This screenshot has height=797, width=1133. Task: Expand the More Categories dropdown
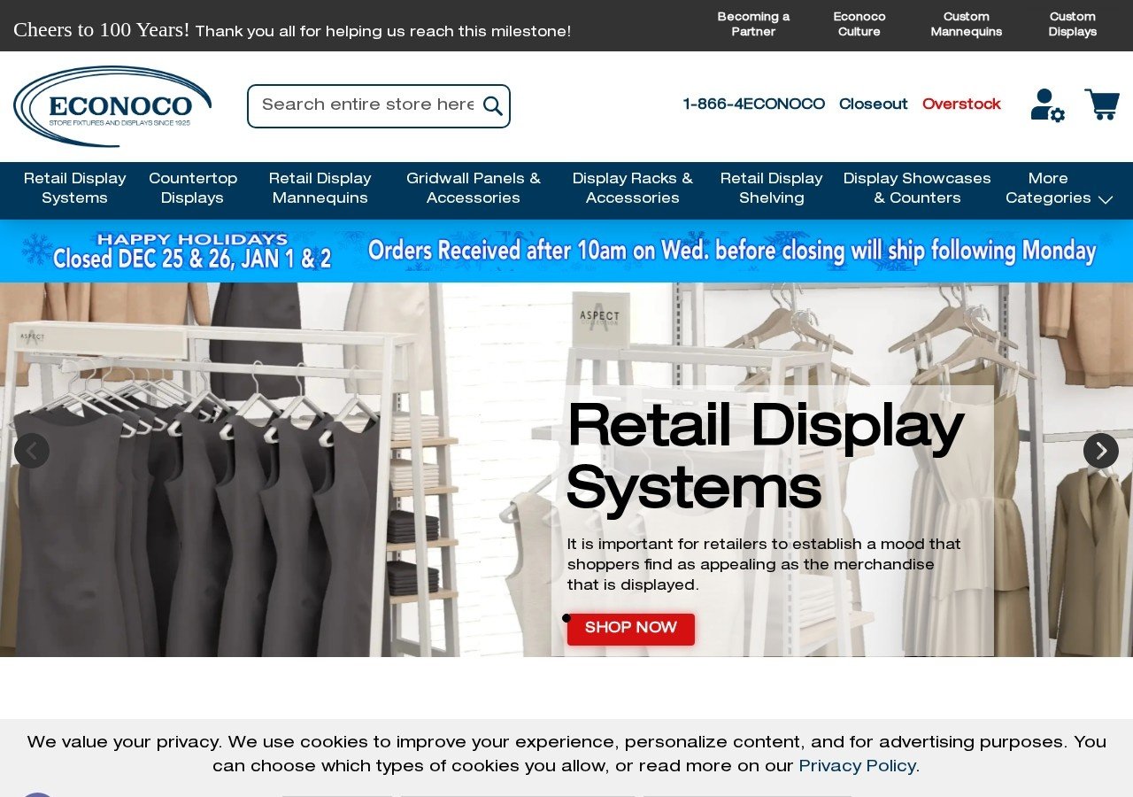tap(1059, 188)
